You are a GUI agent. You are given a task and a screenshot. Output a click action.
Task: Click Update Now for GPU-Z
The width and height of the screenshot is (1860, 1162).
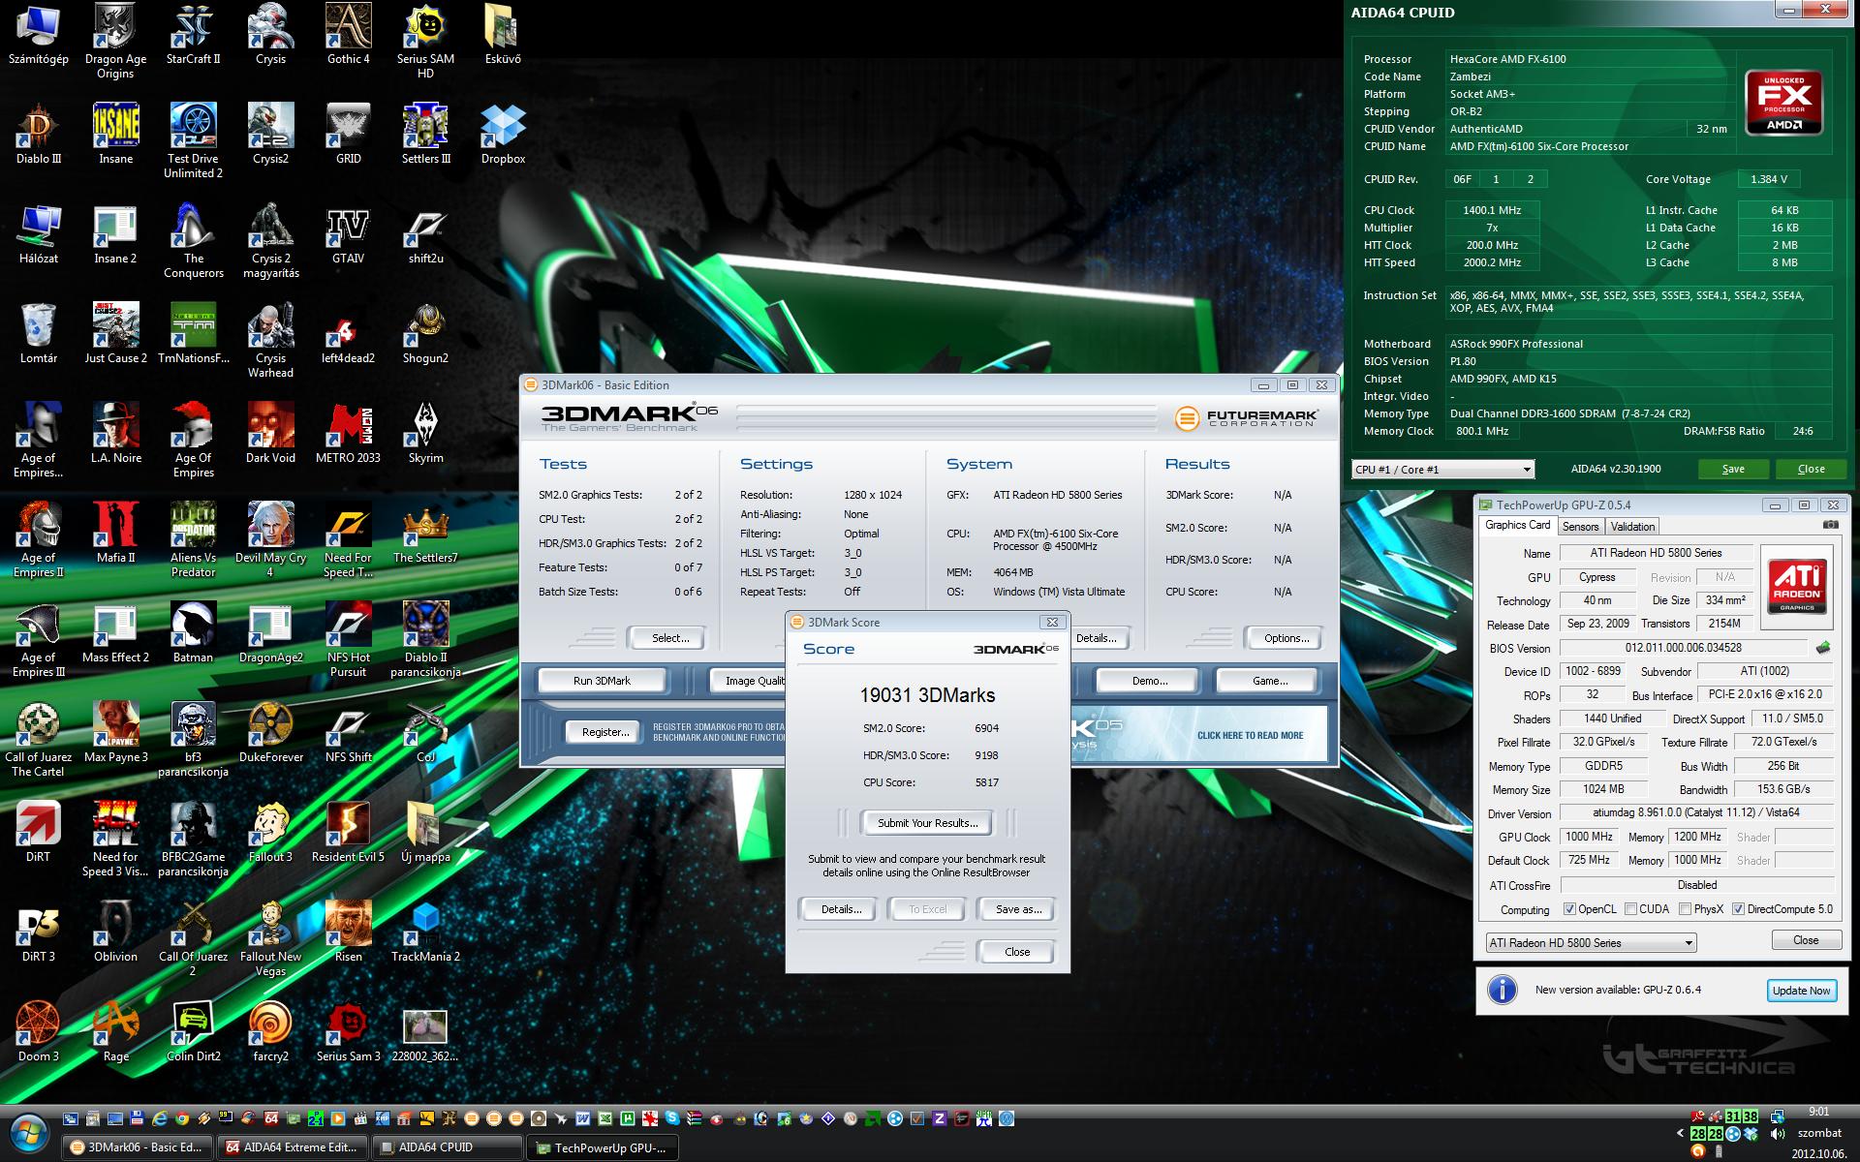(x=1801, y=991)
